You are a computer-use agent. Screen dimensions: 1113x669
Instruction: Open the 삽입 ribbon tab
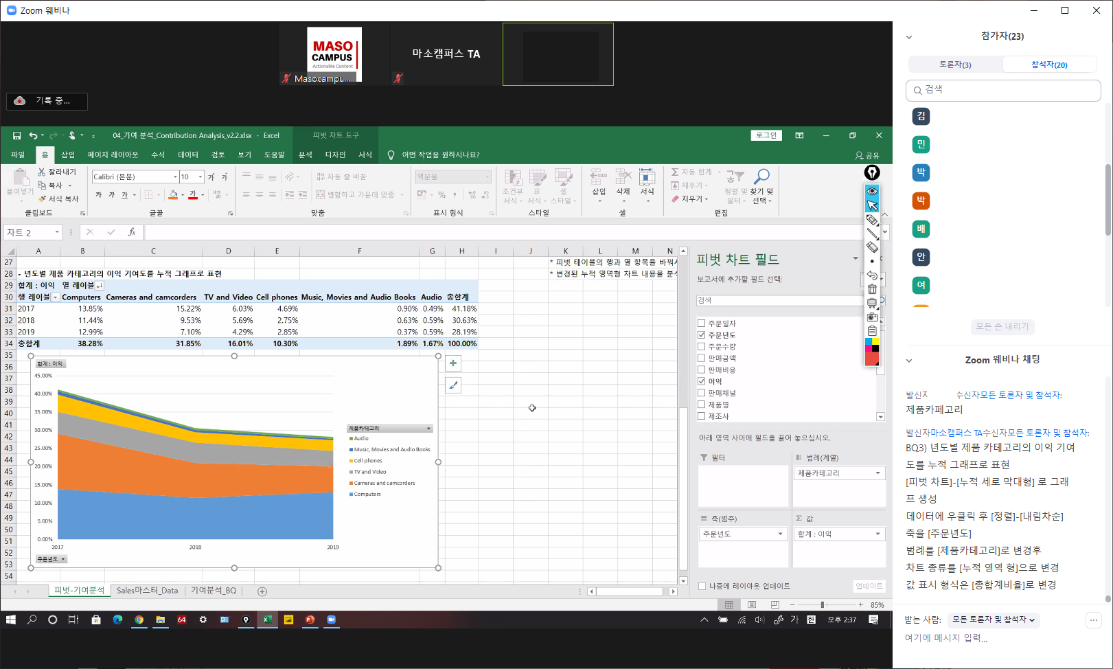[x=68, y=155]
